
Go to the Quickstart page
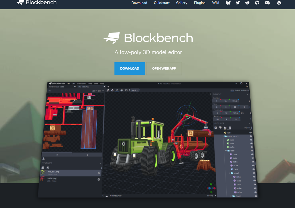(162, 3)
